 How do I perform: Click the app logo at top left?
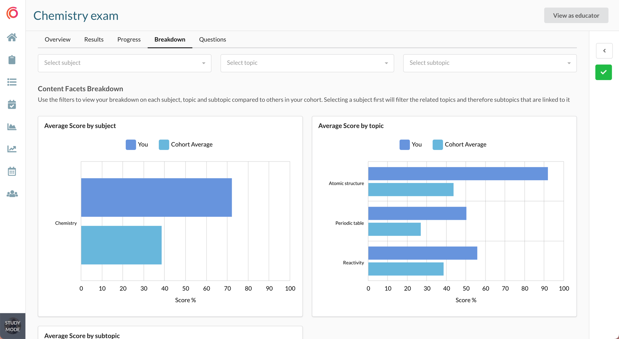point(12,13)
